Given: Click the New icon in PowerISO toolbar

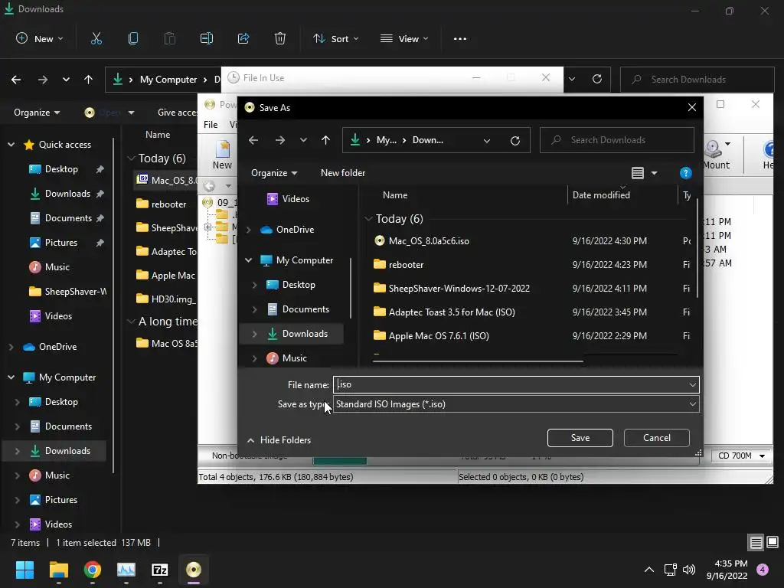Looking at the screenshot, I should click(222, 155).
